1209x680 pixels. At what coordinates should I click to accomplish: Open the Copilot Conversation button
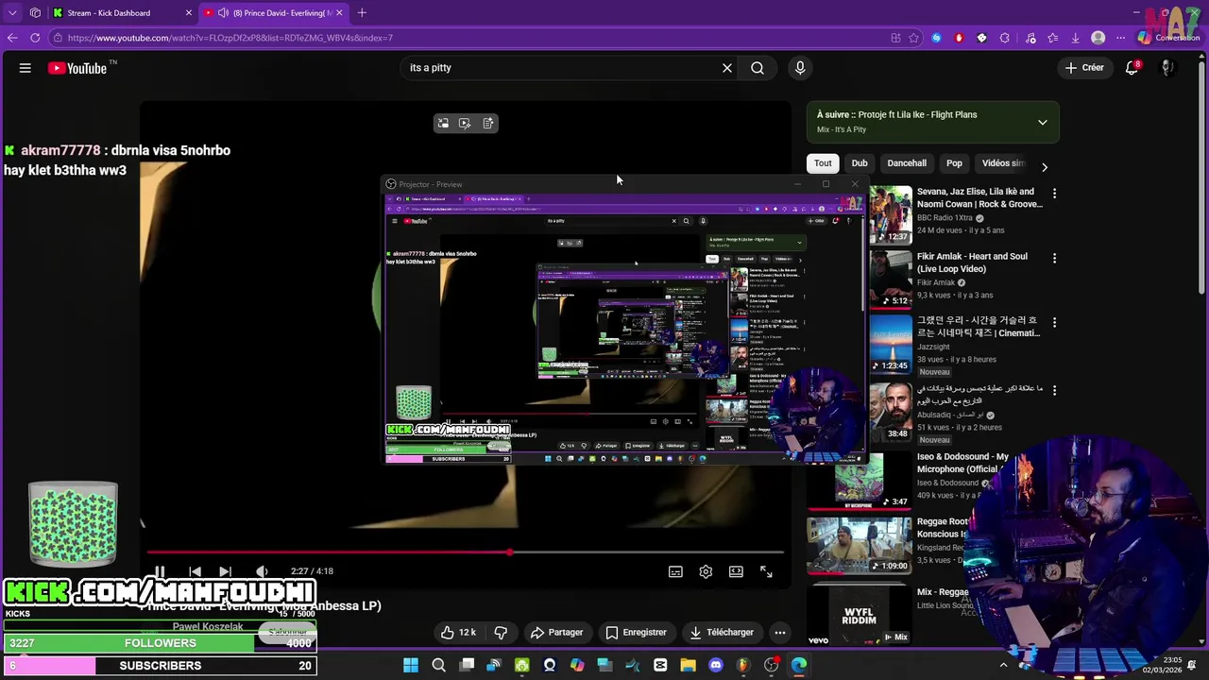1169,38
